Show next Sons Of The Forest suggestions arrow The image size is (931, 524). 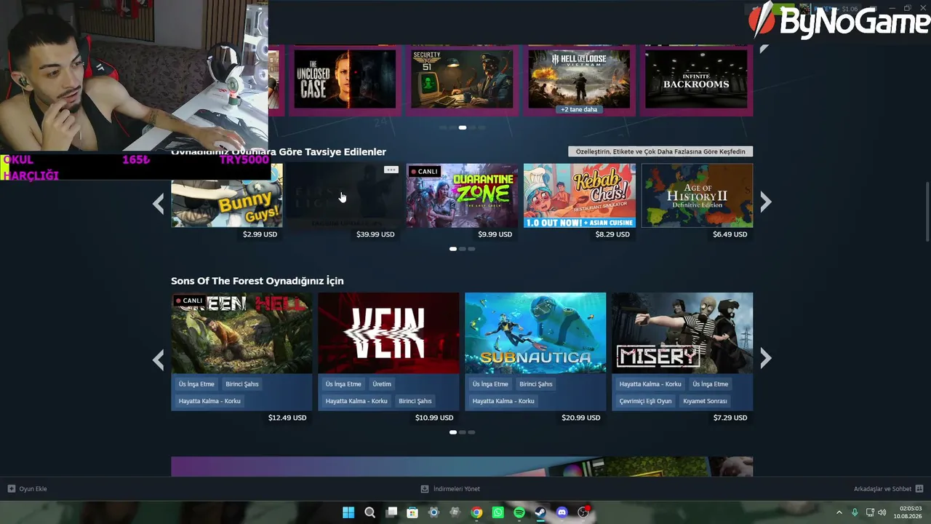click(765, 357)
